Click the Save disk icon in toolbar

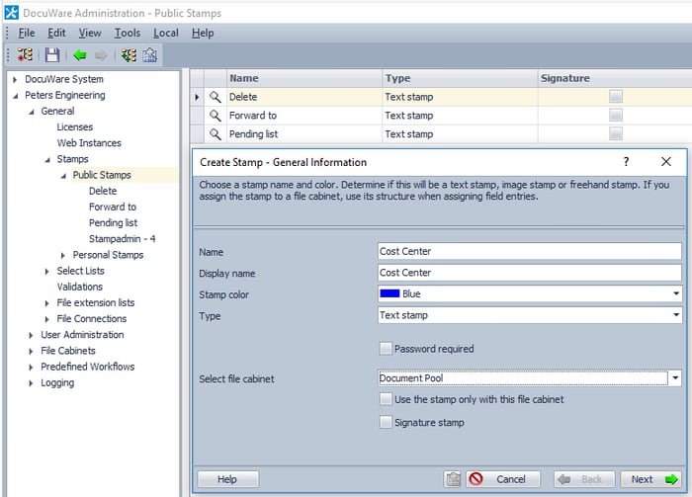coord(52,55)
